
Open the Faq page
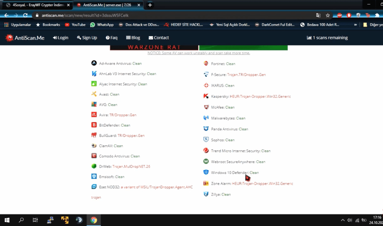click(x=112, y=38)
